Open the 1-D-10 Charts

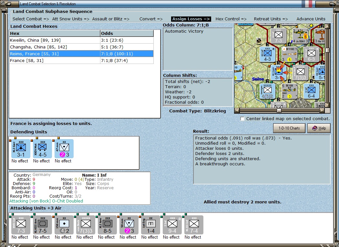pos(289,128)
